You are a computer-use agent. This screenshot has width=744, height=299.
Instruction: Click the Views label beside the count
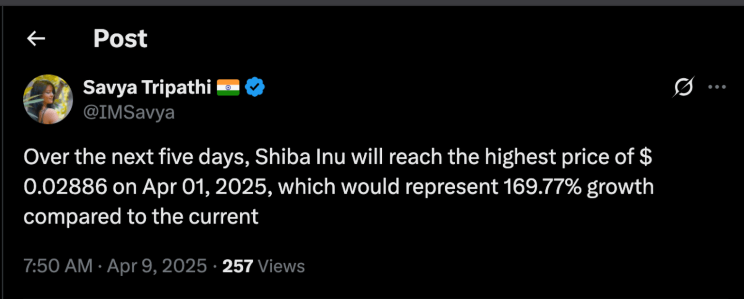point(281,266)
